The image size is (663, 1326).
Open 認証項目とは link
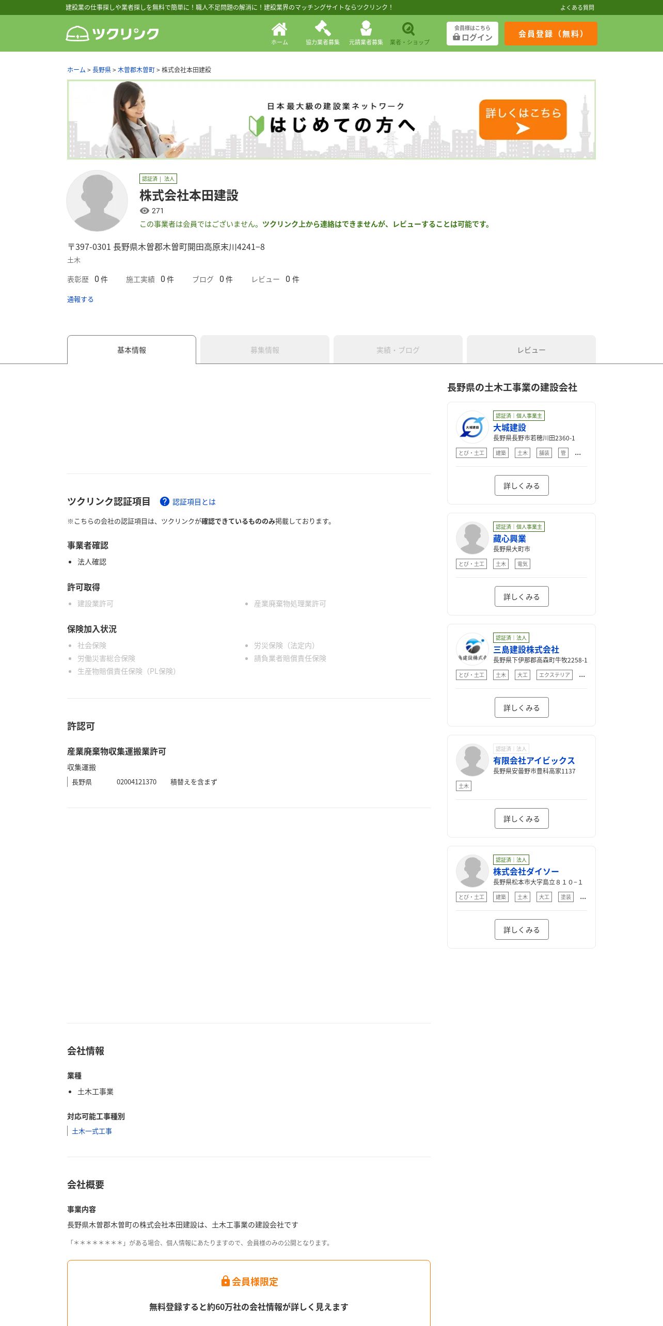pos(194,502)
